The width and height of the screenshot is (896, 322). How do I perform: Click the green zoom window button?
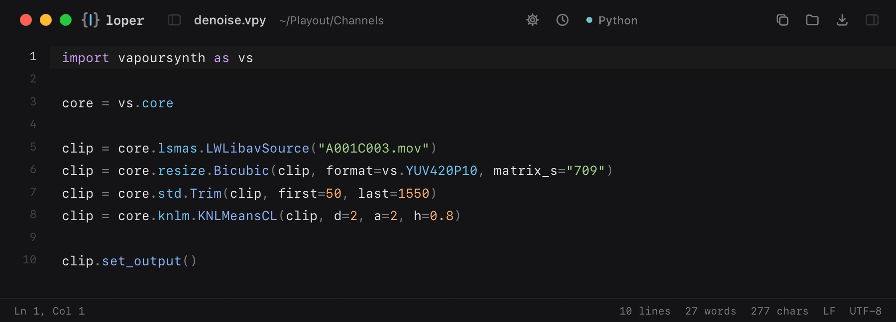click(x=66, y=20)
